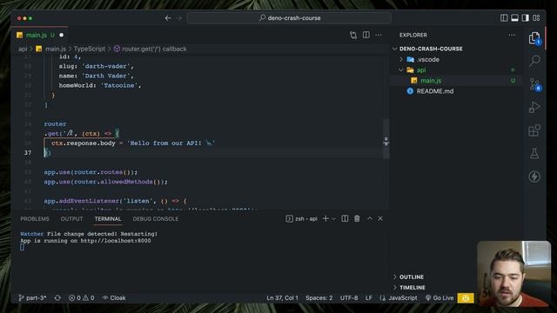Expand the OUTLINE section

pos(412,276)
